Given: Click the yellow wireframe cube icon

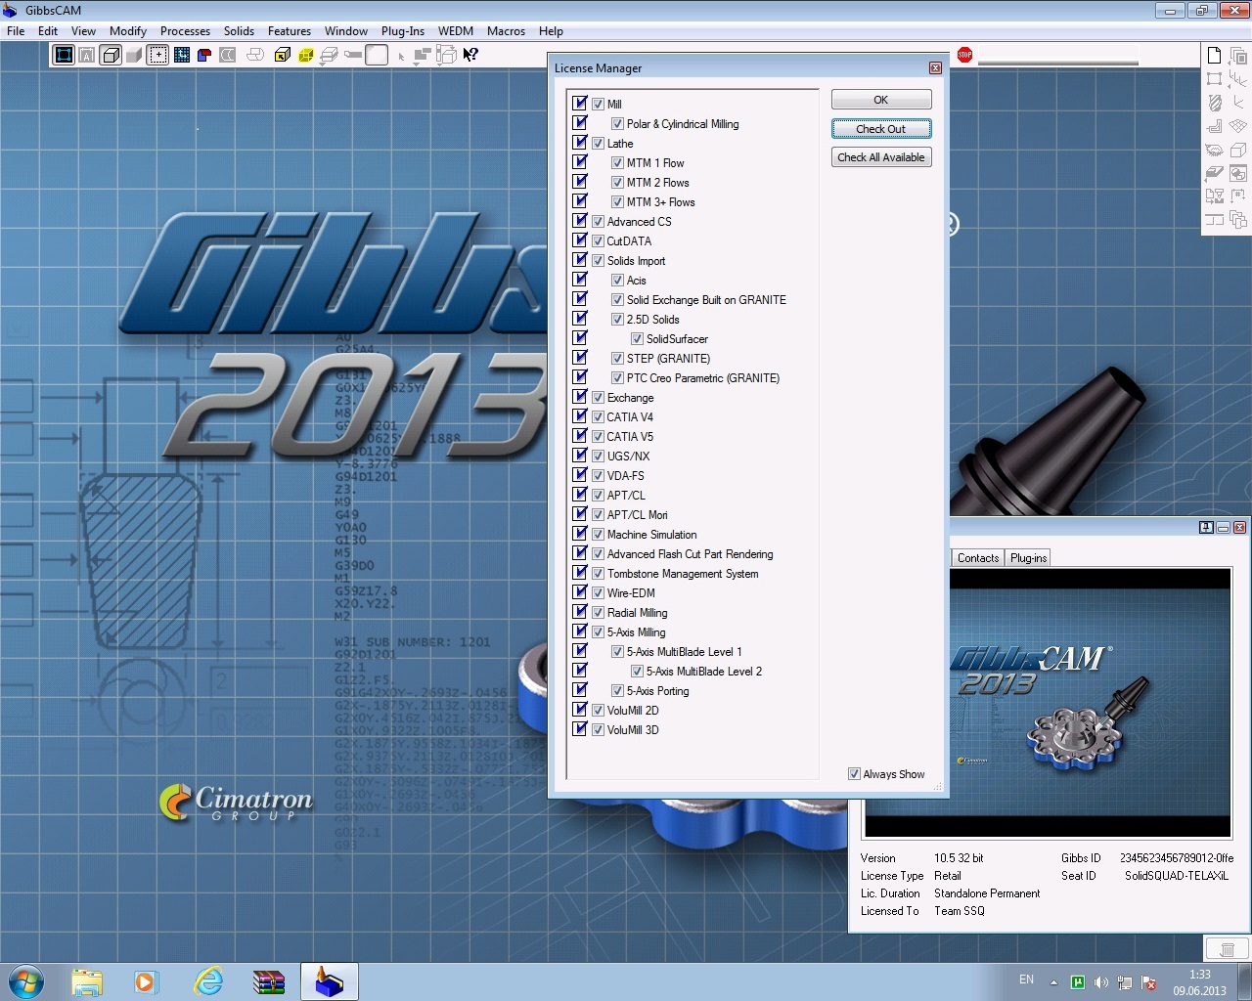Looking at the screenshot, I should coord(305,55).
